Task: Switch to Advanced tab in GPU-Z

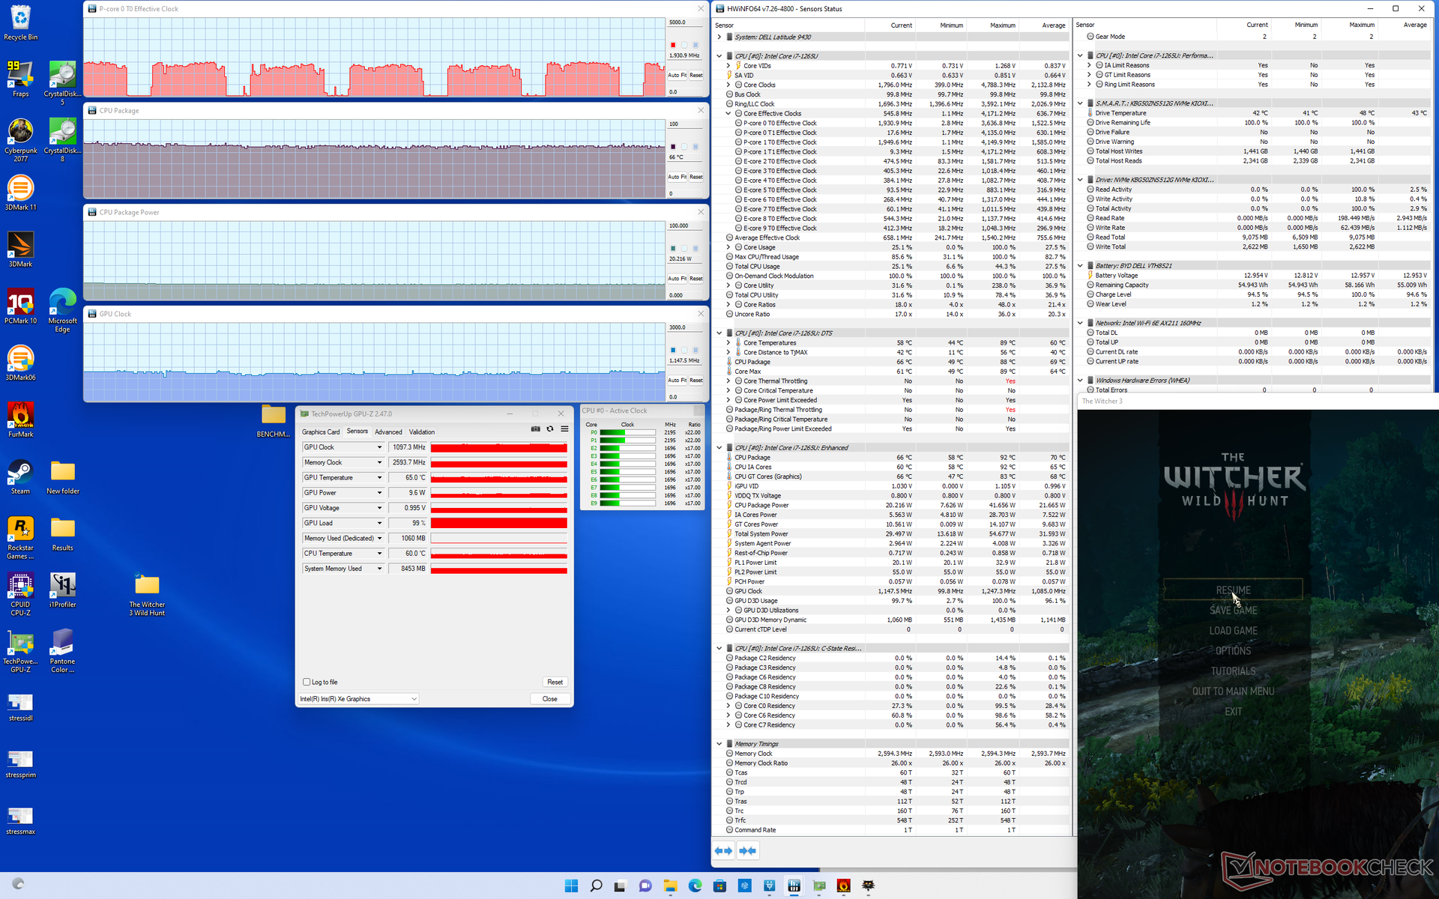Action: (x=388, y=432)
